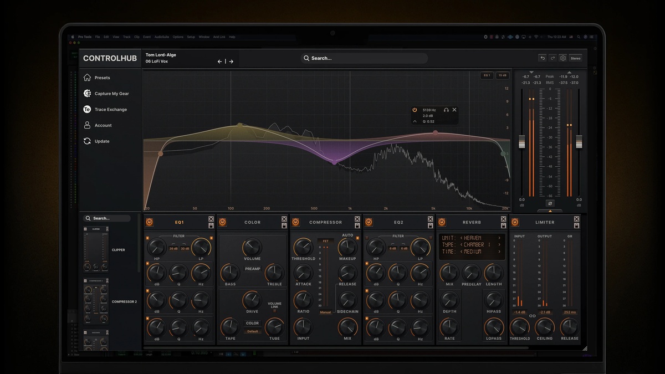665x374 pixels.
Task: Click the redo arrow in ControlHub header
Action: coord(553,58)
